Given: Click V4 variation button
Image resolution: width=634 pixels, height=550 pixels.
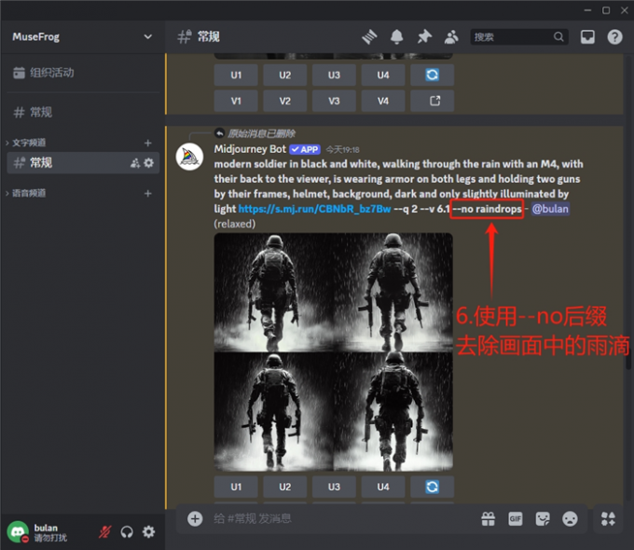Looking at the screenshot, I should point(383,101).
